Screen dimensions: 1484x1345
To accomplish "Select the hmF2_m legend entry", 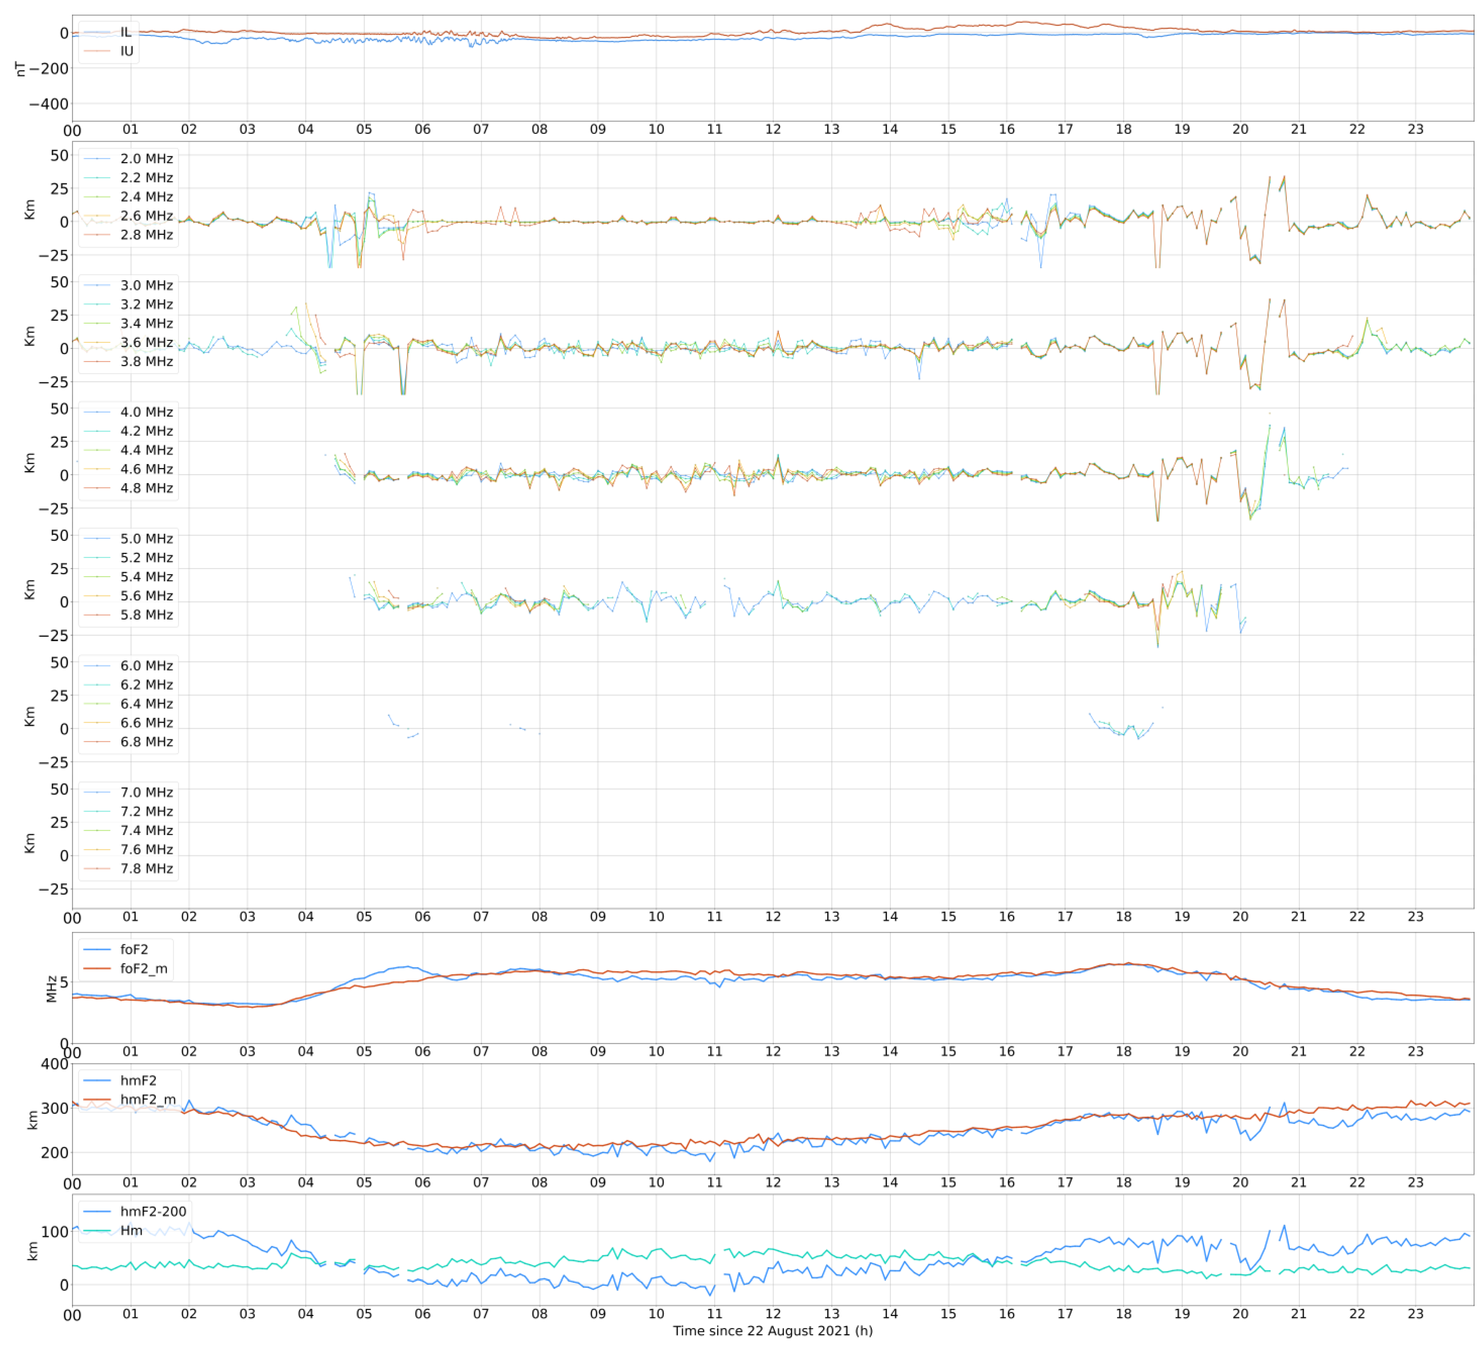I will point(148,1100).
